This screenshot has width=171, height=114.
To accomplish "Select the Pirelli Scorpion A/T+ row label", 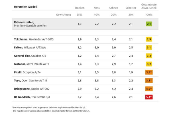I will click(30, 72).
